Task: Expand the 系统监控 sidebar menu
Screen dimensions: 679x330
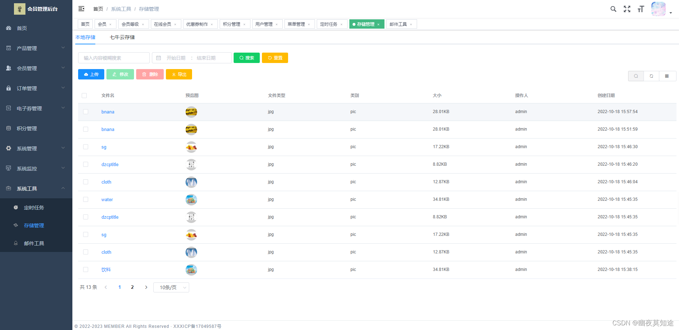Action: 36,169
